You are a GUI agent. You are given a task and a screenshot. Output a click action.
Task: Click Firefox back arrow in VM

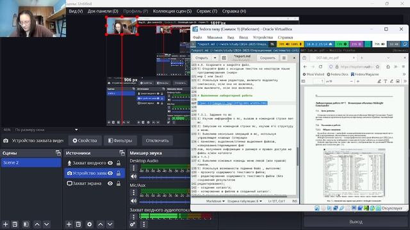(x=305, y=66)
